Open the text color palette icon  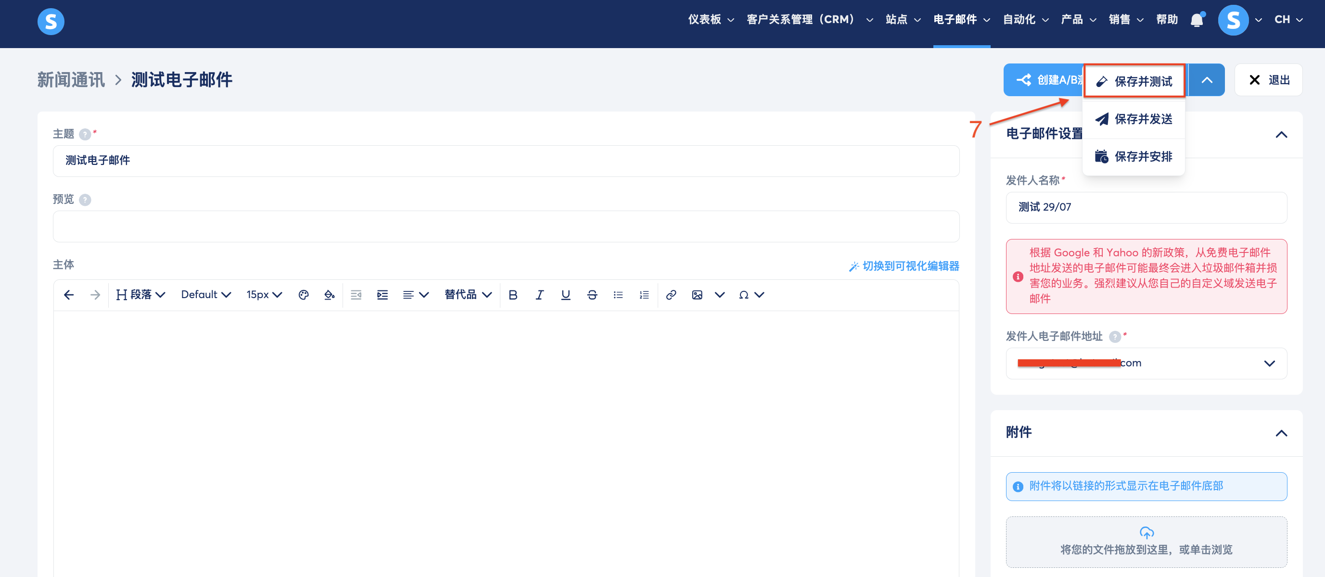[304, 295]
